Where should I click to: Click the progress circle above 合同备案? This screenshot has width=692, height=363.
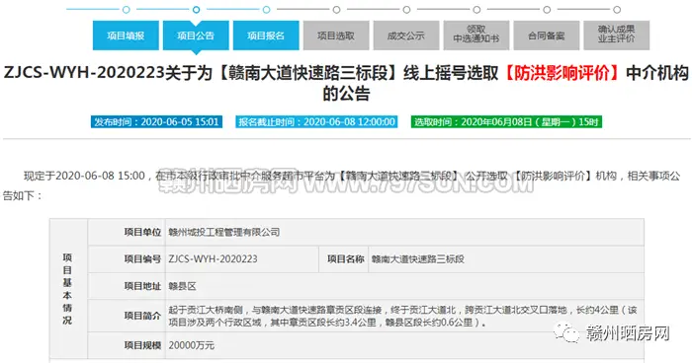tap(548, 9)
